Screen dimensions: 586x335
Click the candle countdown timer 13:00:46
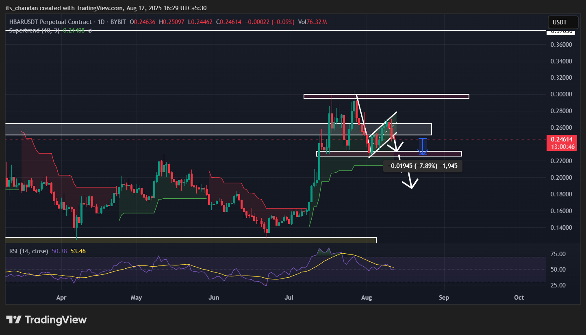[563, 146]
